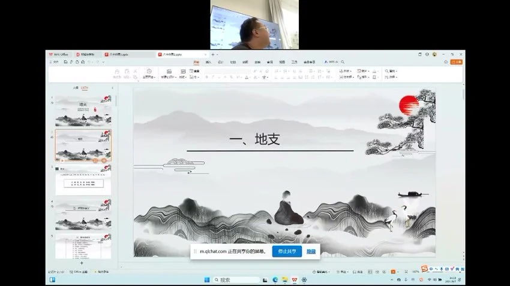
Task: Click the blue 停止共享 button
Action: click(x=287, y=251)
